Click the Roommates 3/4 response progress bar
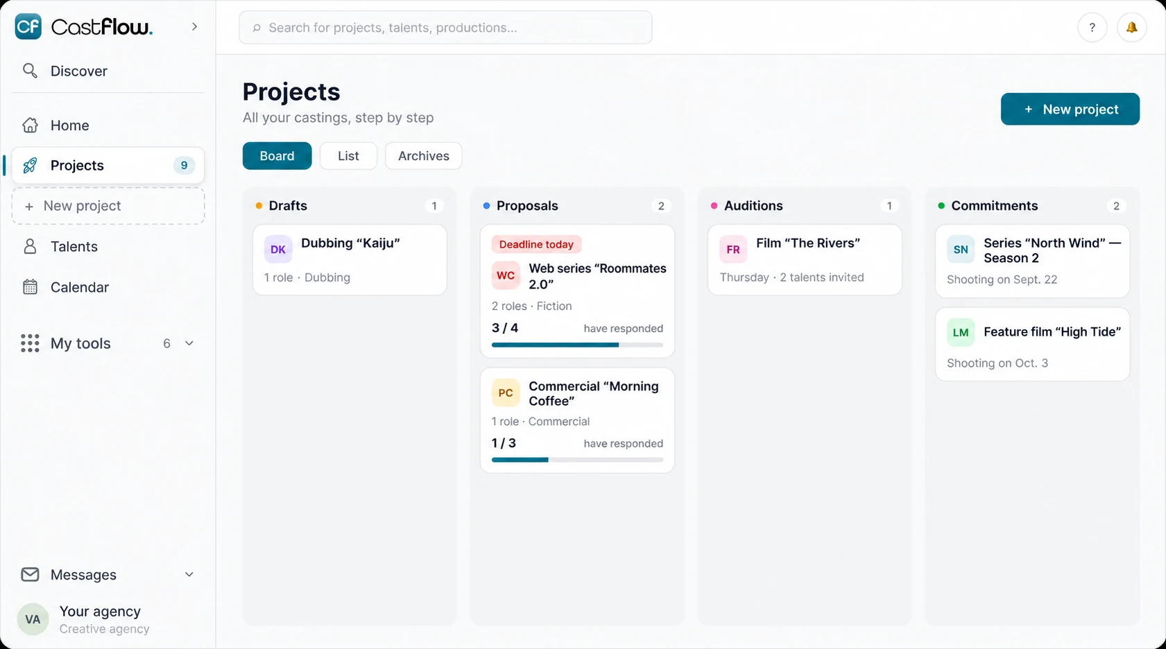The width and height of the screenshot is (1166, 649). point(577,345)
